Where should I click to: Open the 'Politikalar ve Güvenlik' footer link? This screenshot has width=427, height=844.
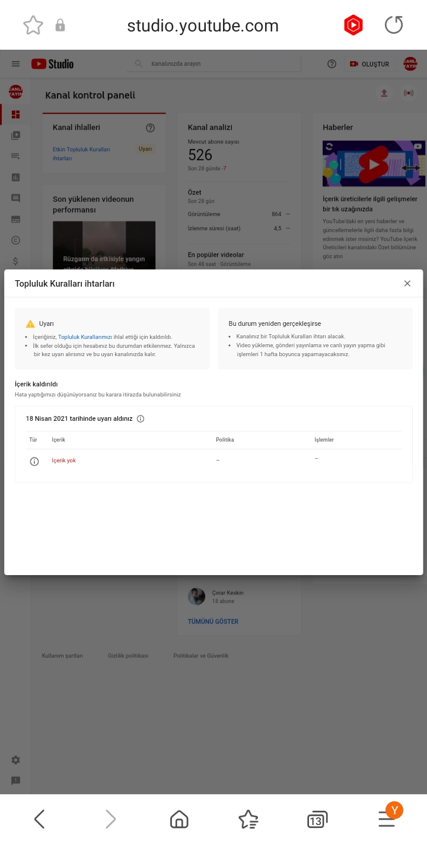pos(200,656)
